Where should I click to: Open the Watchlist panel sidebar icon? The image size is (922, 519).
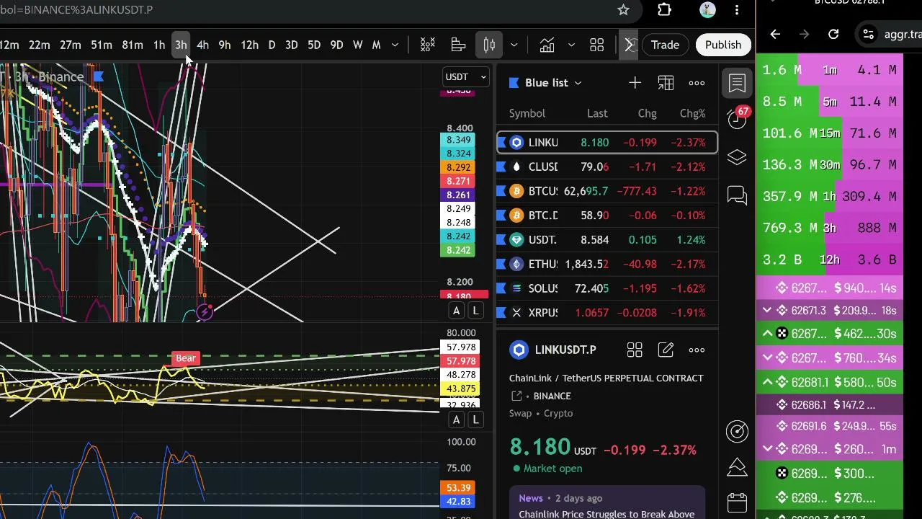[x=737, y=83]
